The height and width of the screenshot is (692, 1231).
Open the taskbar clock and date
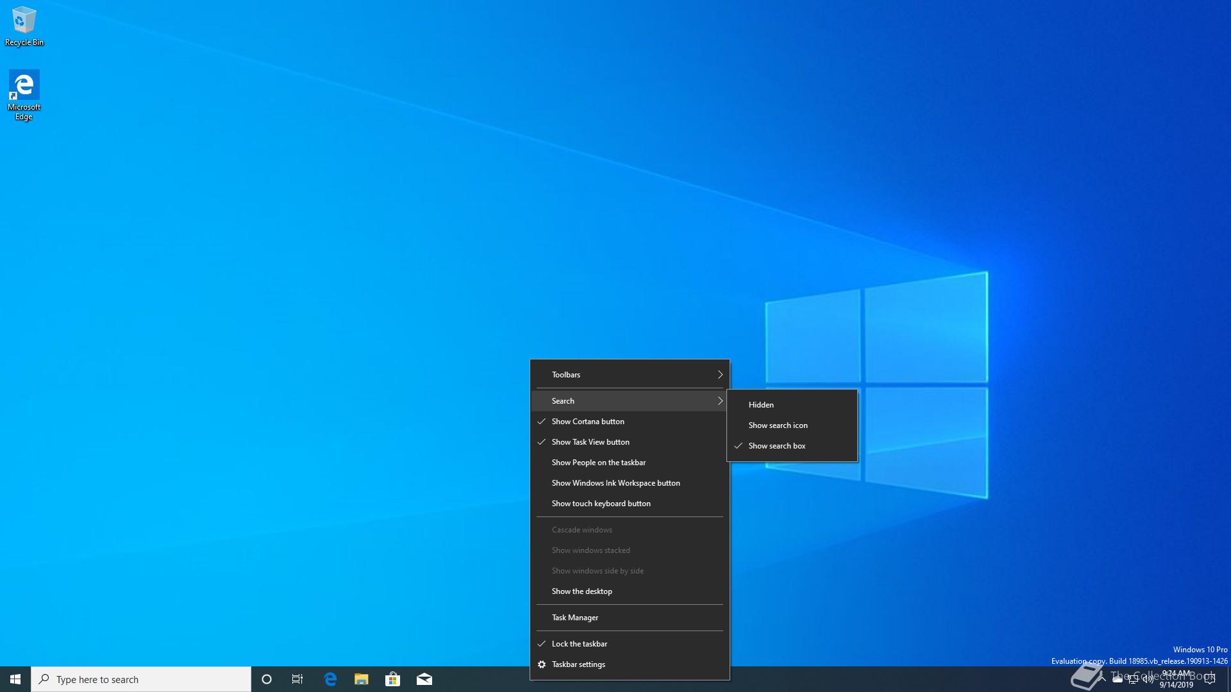coord(1177,679)
